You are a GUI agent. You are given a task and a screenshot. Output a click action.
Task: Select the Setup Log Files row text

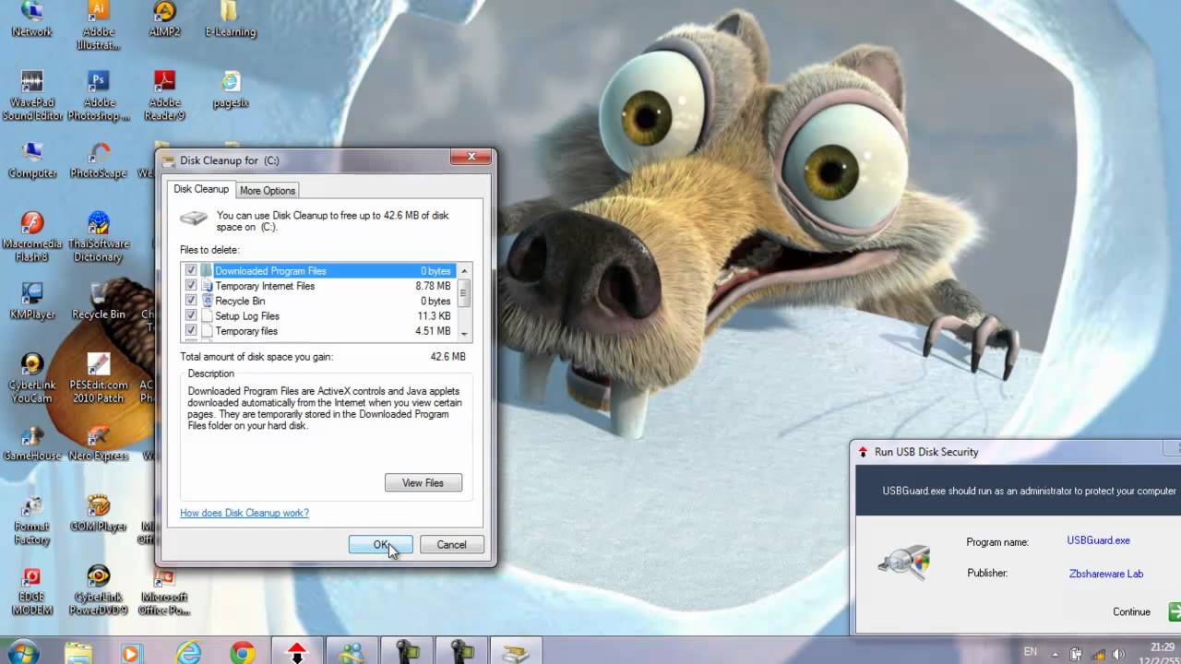coord(247,315)
